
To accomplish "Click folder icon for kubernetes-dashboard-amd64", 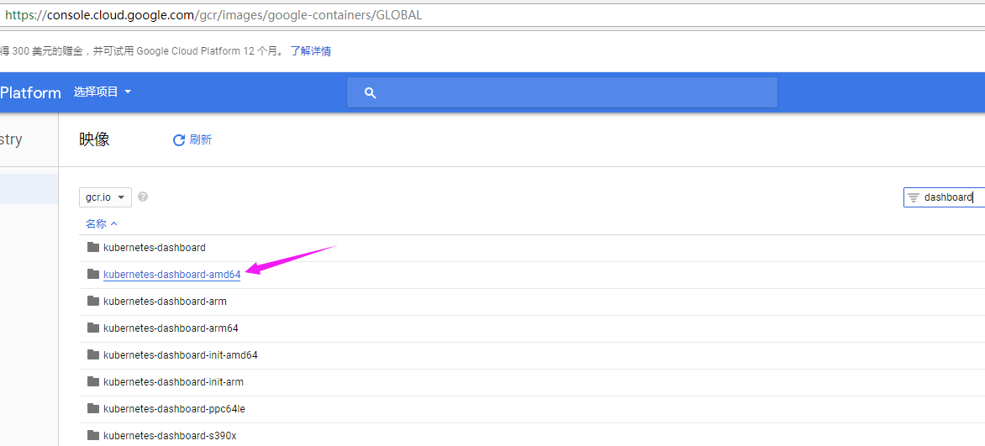I will point(93,274).
